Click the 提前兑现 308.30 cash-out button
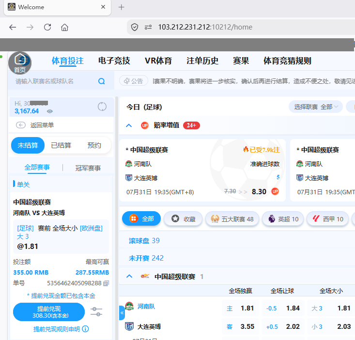355x340 pixels. (x=49, y=312)
